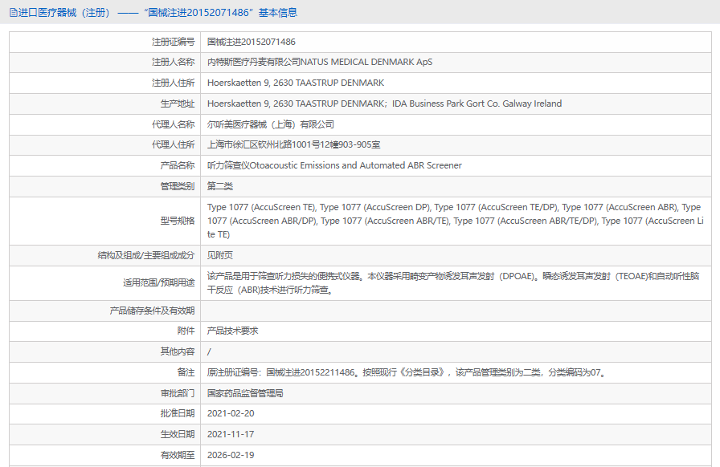Screen dimensions: 720x467
Task: Select the 附件 label
Action: tap(186, 331)
